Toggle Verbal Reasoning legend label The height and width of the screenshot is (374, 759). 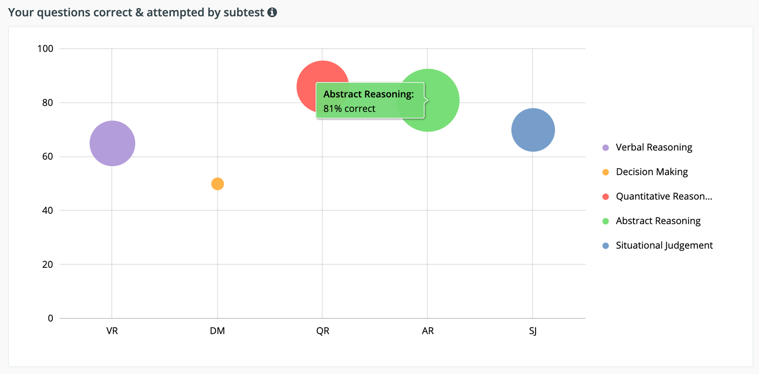point(653,147)
